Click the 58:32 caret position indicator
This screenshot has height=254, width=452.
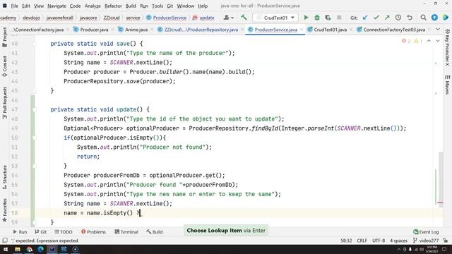coord(346,241)
